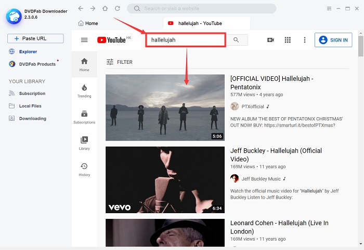Open the Jeff Buckley Hallelujah vevo thumbnail
364x250 pixels.
165,179
